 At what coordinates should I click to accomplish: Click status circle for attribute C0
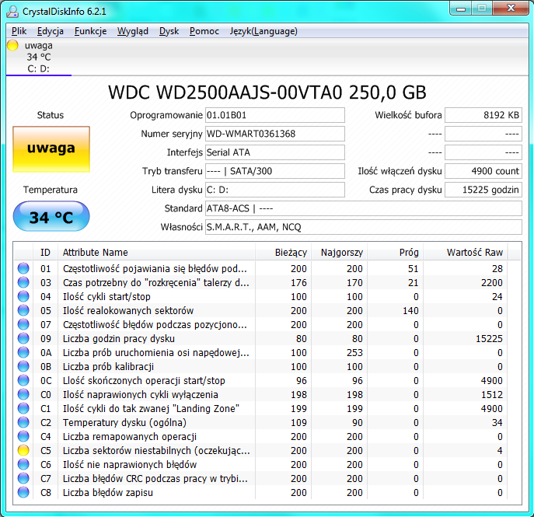pyautogui.click(x=23, y=394)
